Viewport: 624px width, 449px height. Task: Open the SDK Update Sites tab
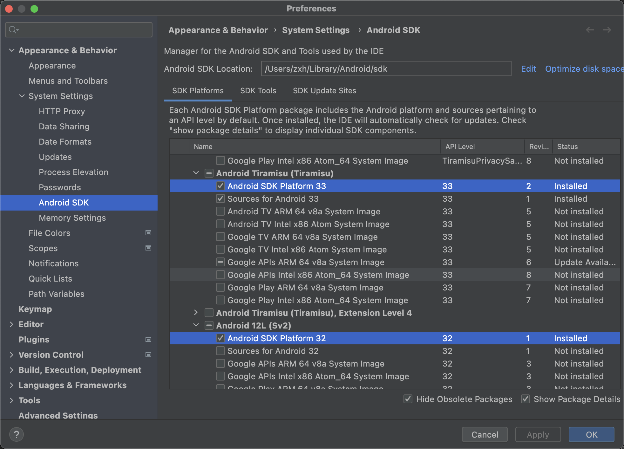(x=324, y=91)
